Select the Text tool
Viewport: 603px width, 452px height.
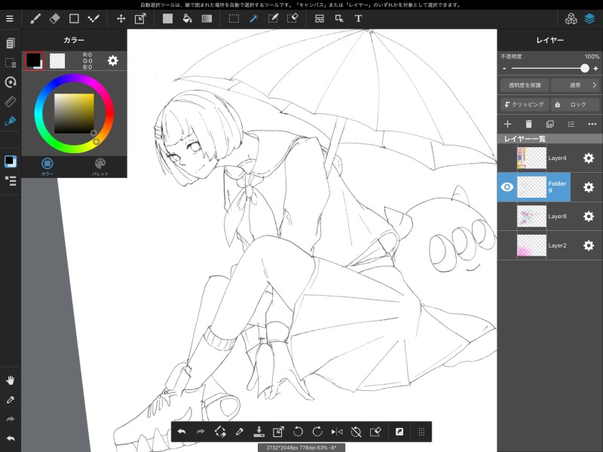358,18
